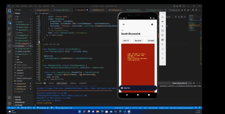The height and width of the screenshot is (114, 225).
Task: Switch to the TERMINAL panel tab
Action: click(73, 83)
